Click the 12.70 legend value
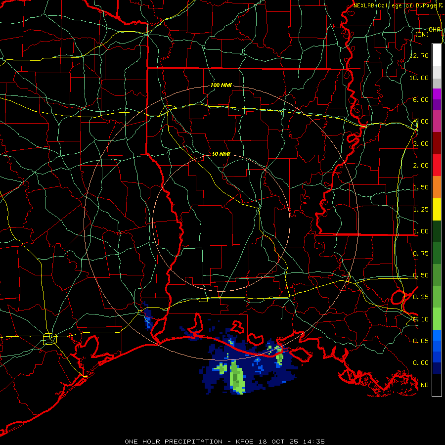The width and height of the screenshot is (445, 445). coord(419,55)
